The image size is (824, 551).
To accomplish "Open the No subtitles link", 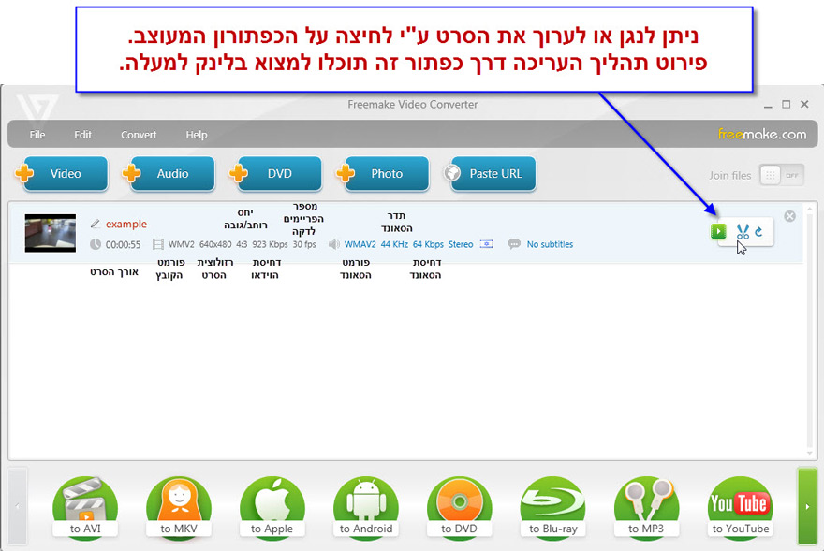I will click(550, 244).
